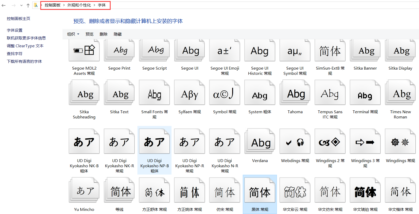Expand chevron after 外观和个性化 breadcrumb

(x=94, y=5)
